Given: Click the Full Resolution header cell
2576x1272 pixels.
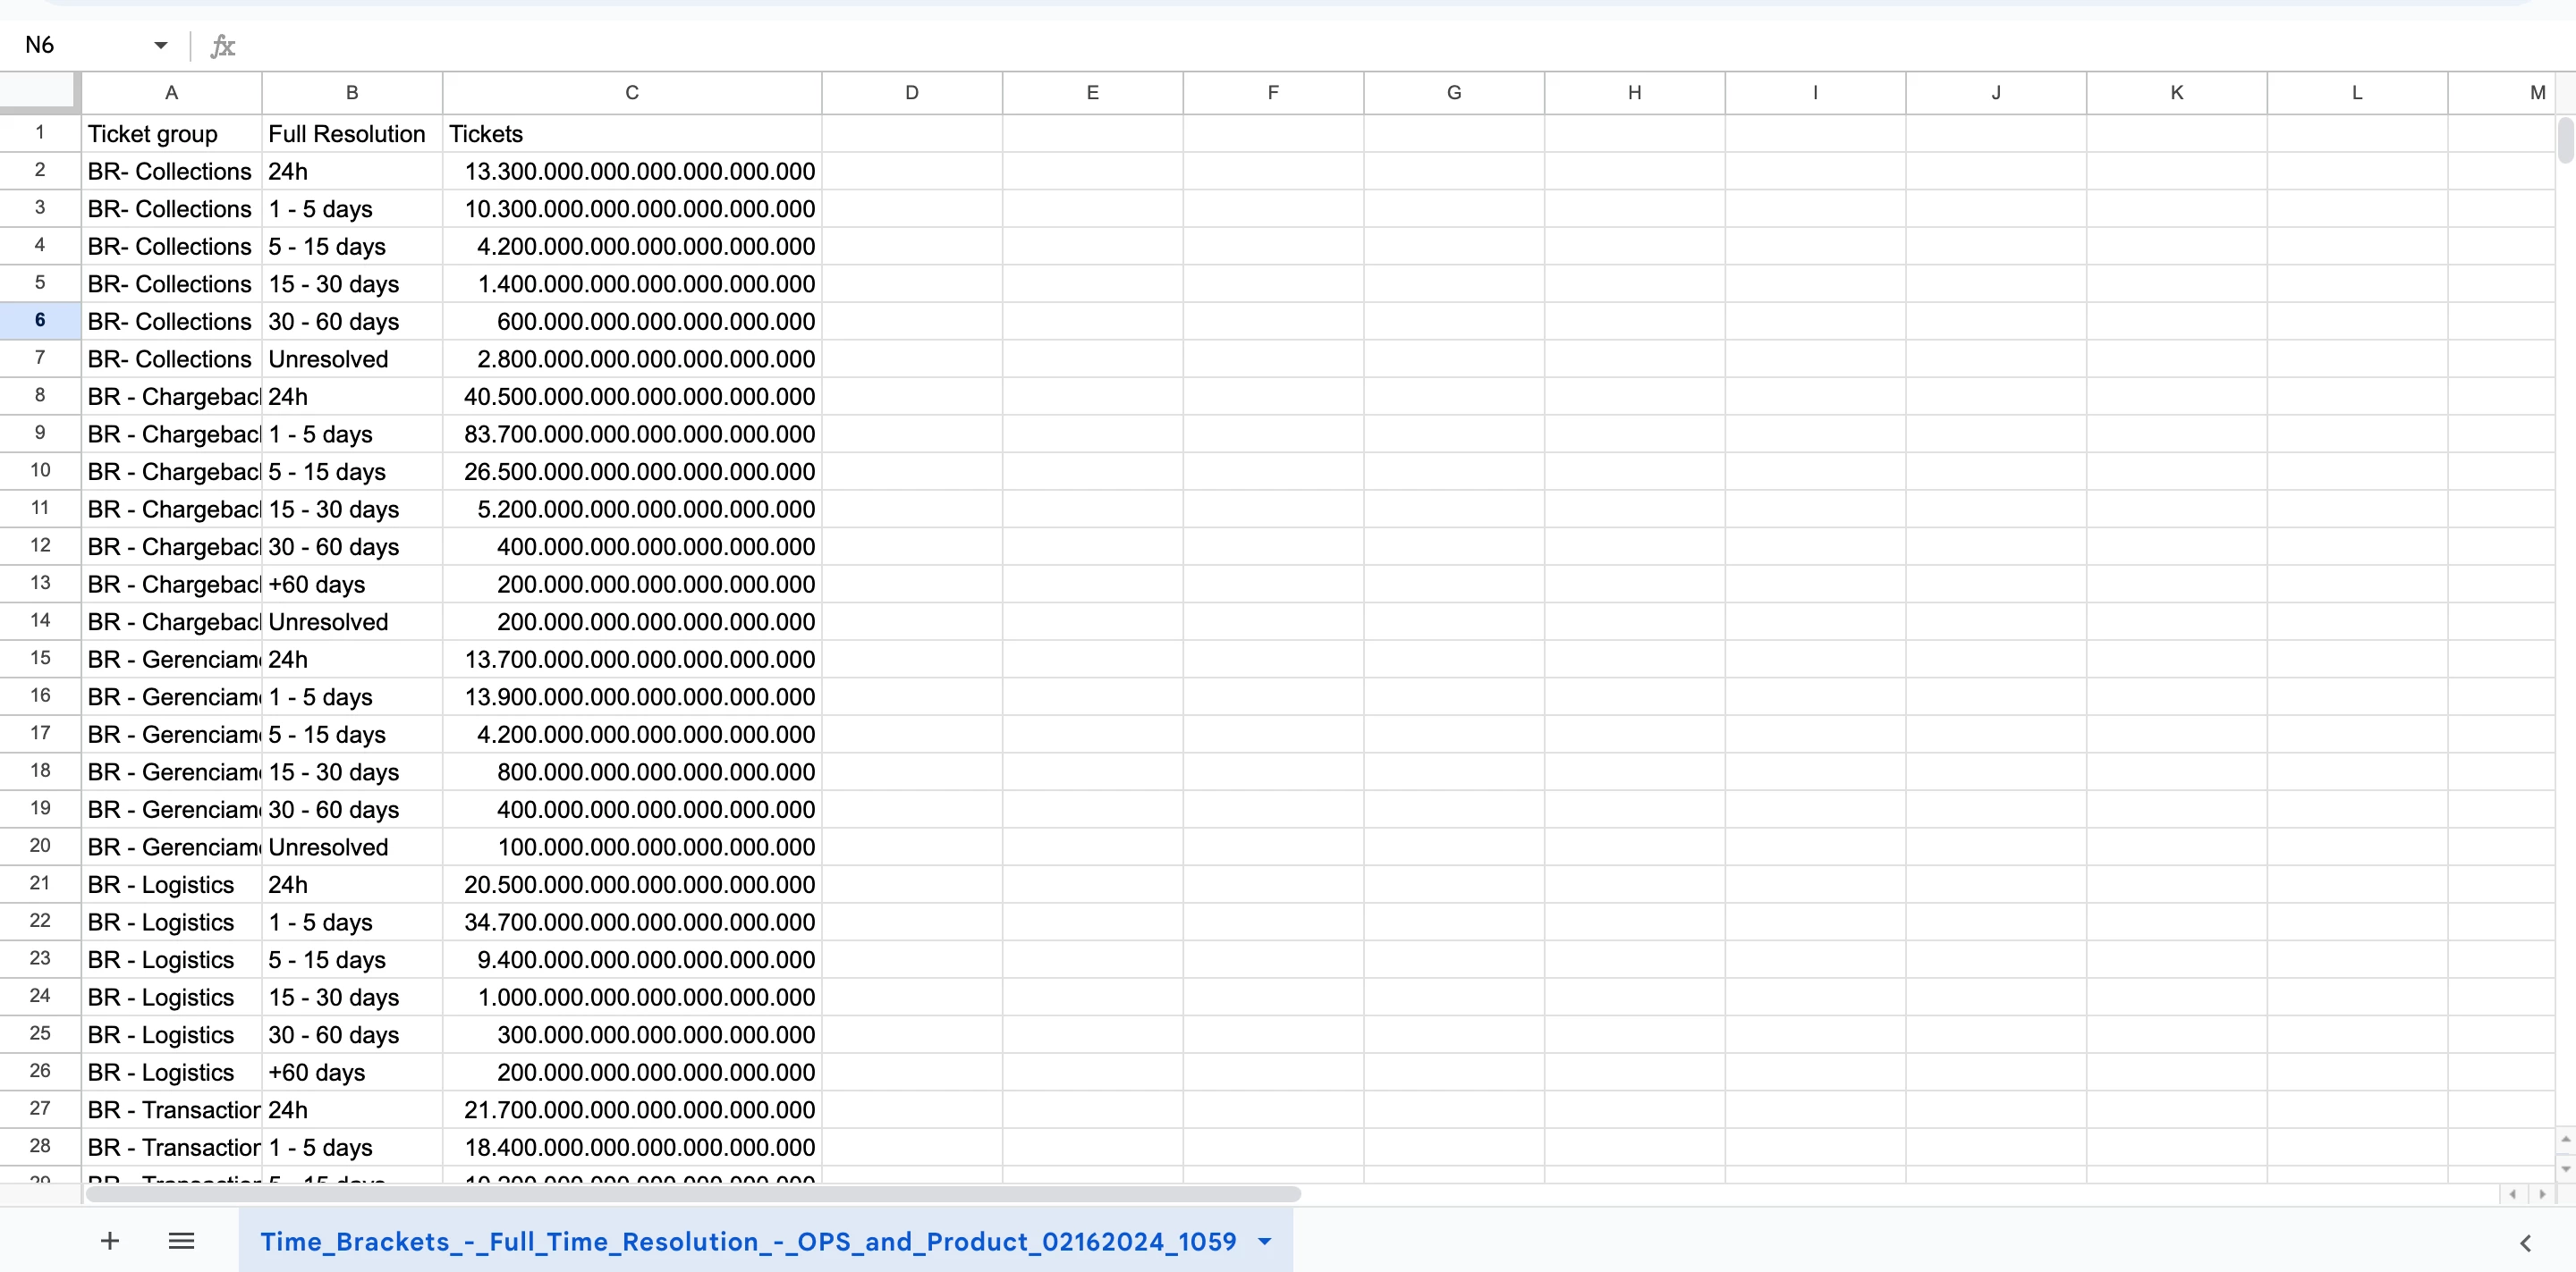Looking at the screenshot, I should [351, 134].
